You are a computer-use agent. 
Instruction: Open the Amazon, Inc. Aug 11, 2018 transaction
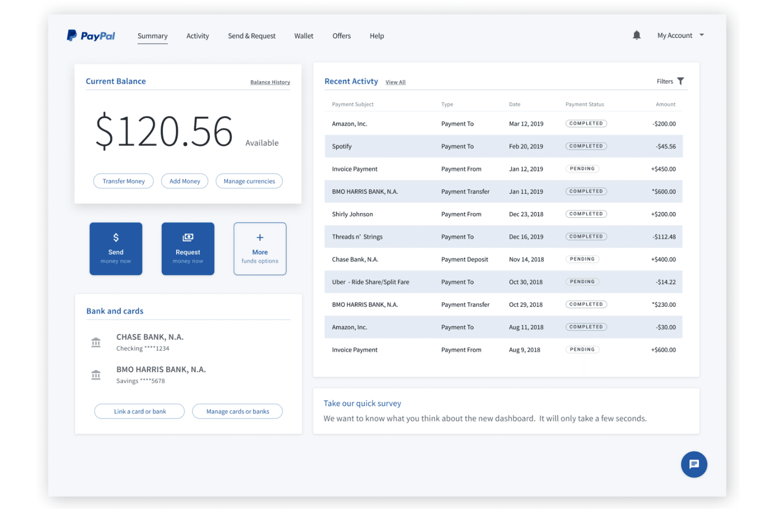click(x=503, y=327)
